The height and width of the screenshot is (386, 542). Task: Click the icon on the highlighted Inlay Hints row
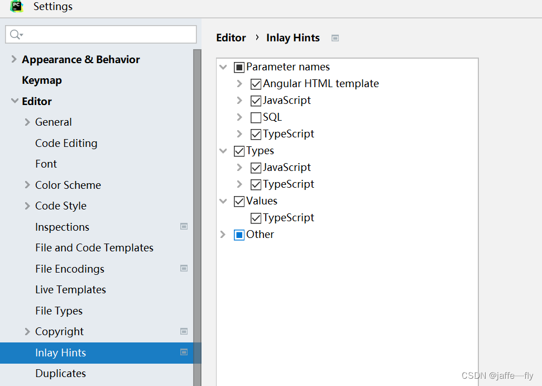pyautogui.click(x=184, y=352)
